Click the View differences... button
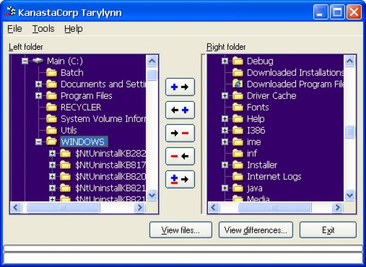 (x=256, y=230)
